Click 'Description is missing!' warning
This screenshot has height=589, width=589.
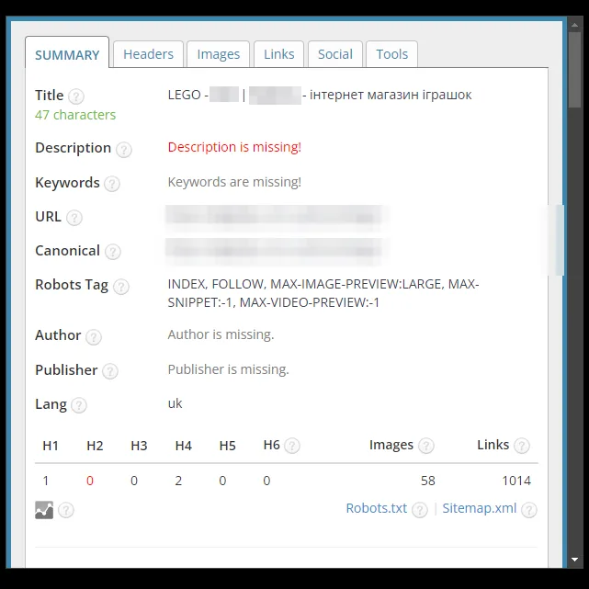click(234, 147)
